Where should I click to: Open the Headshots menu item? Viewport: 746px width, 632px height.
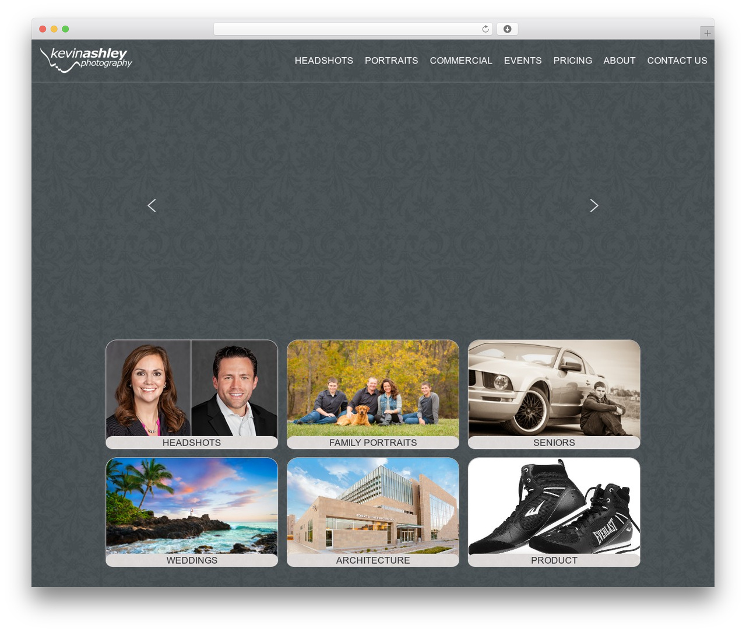click(324, 61)
